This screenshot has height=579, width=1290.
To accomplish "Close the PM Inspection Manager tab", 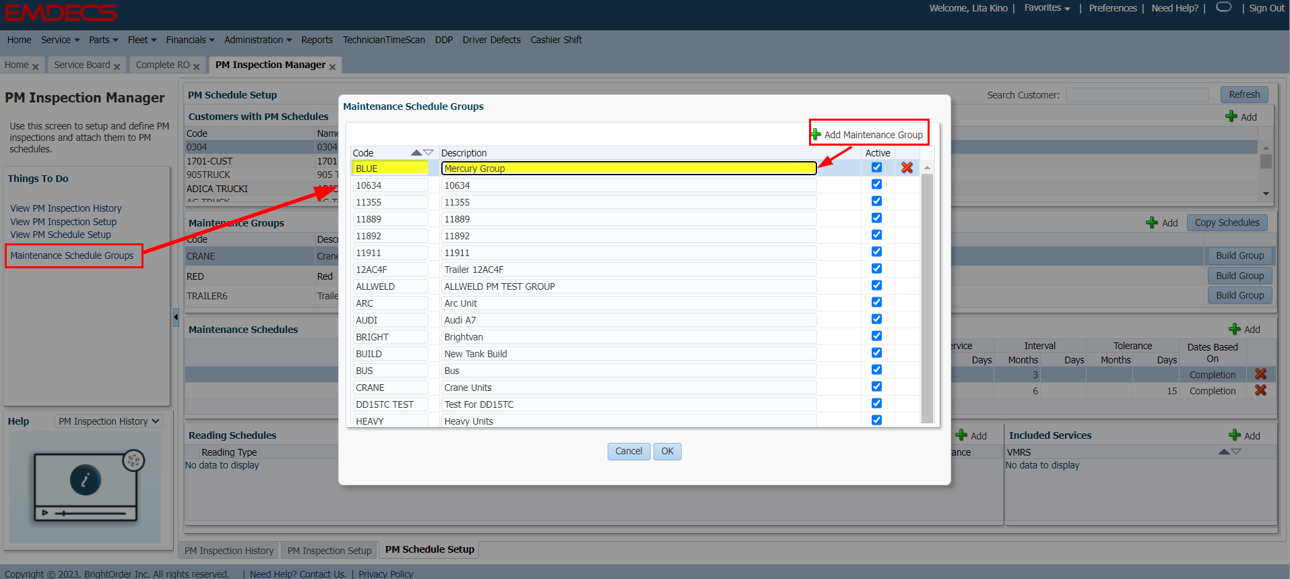I will 332,67.
